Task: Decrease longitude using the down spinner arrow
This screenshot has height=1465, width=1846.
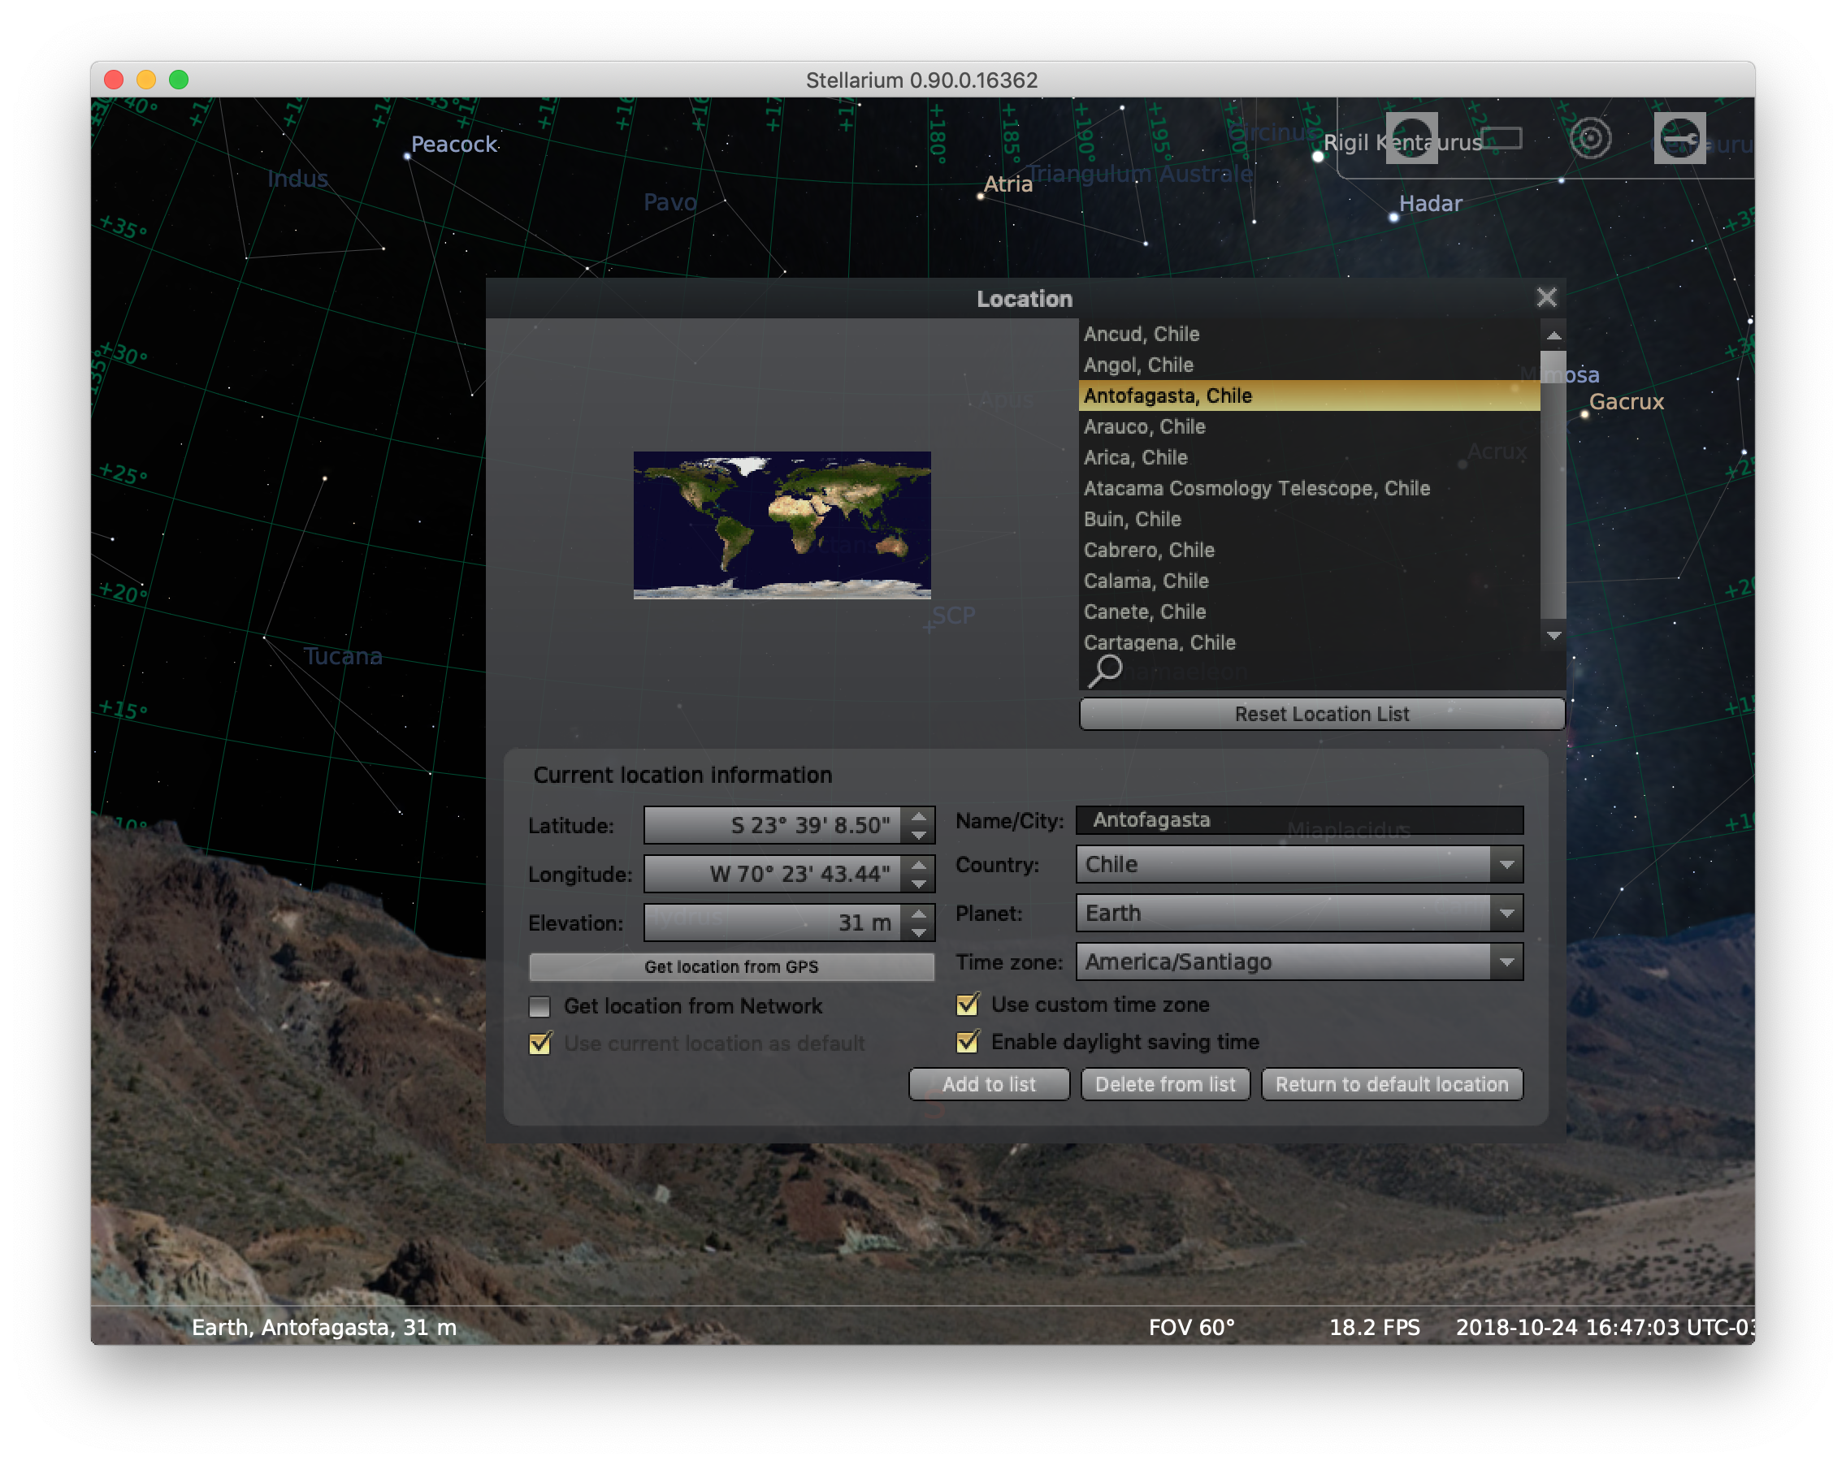Action: pyautogui.click(x=919, y=883)
